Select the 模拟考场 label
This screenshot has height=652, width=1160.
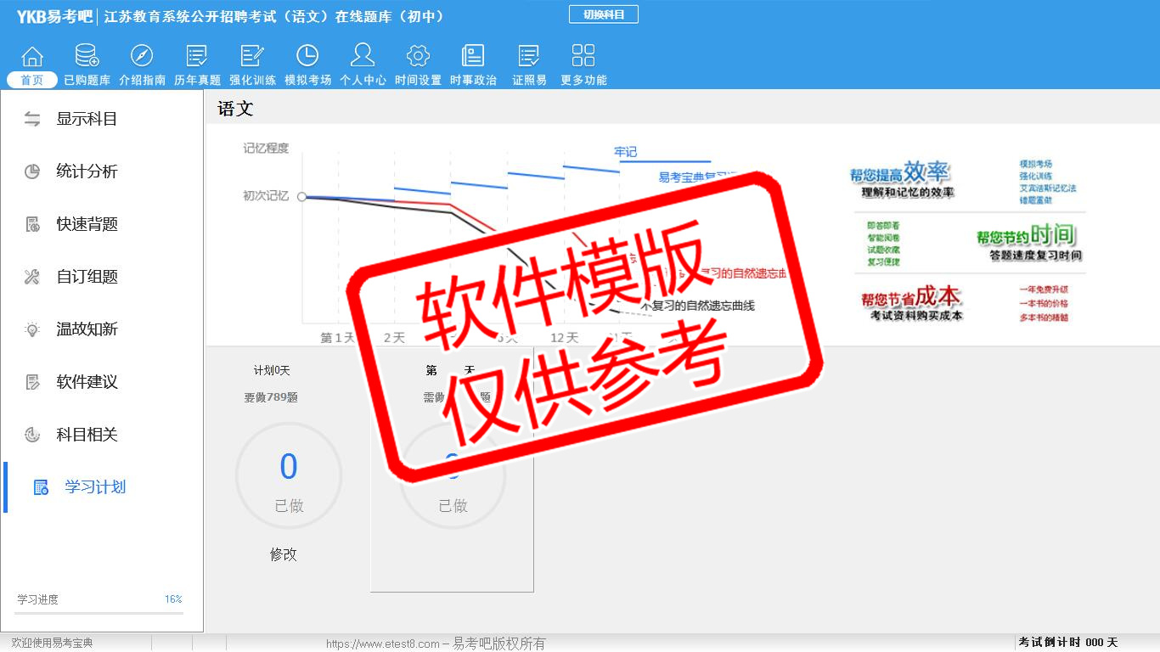click(x=307, y=81)
